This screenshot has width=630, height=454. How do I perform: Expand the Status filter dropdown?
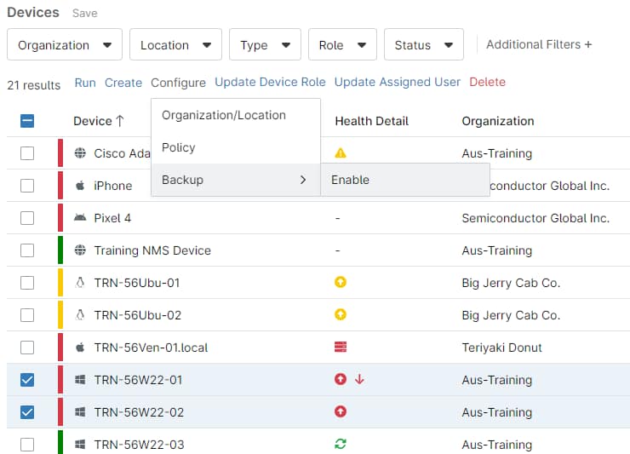(x=423, y=45)
